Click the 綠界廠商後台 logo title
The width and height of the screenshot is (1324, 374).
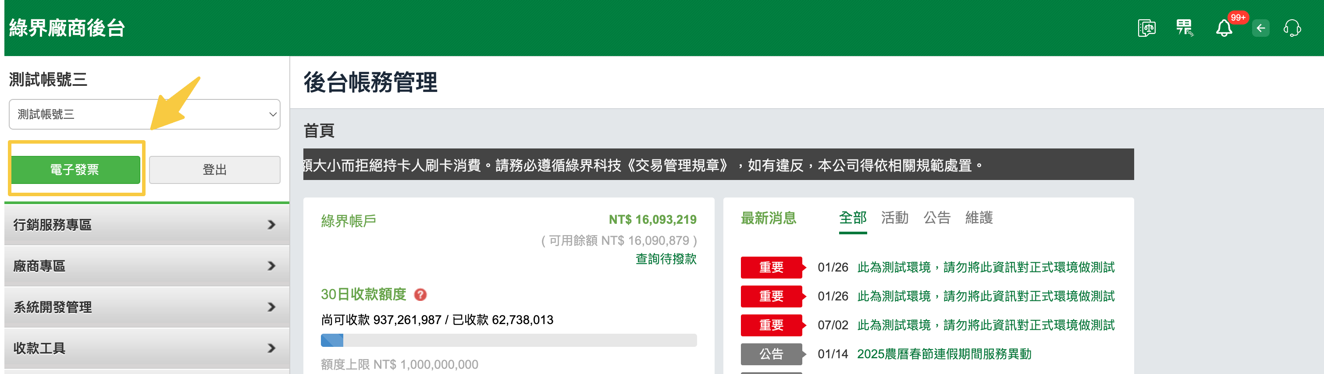(x=67, y=28)
